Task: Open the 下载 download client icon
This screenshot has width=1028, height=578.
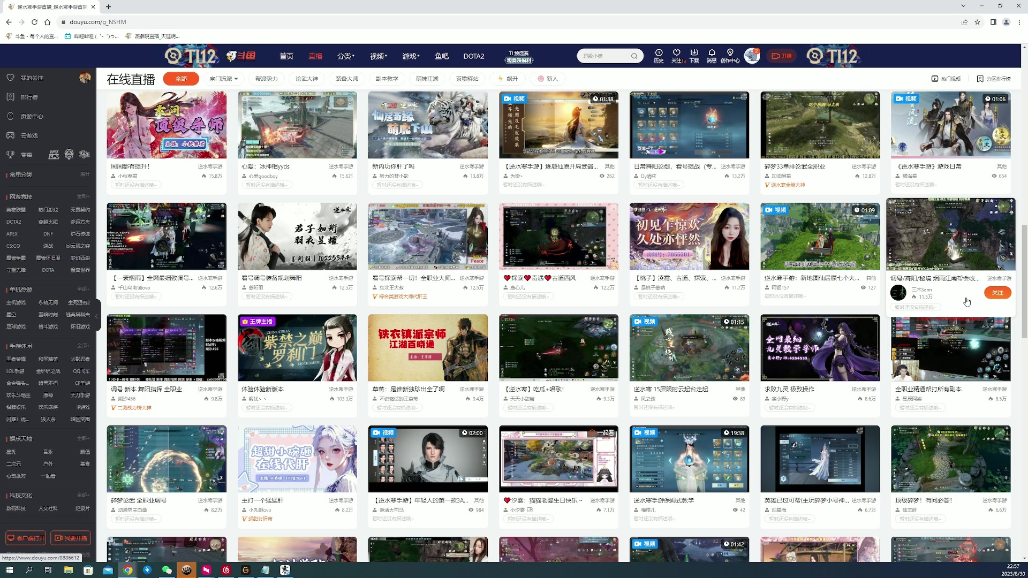Action: pyautogui.click(x=694, y=56)
